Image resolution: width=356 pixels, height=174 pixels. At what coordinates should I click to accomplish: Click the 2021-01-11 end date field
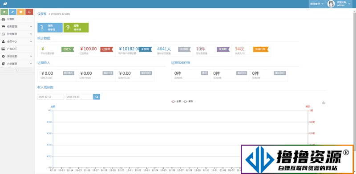[79, 97]
